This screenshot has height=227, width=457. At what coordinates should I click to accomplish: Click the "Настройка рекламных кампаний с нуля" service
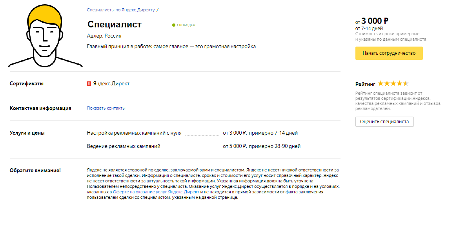(x=135, y=133)
